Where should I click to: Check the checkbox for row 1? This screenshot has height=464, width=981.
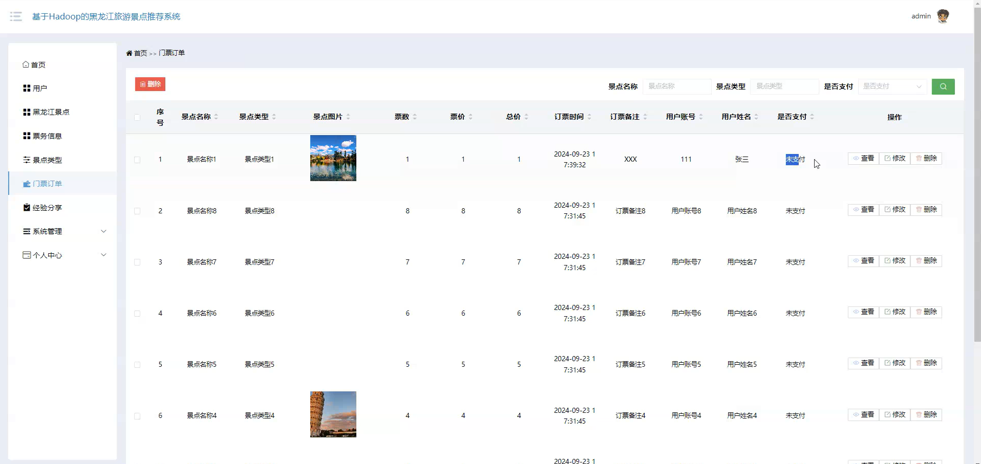click(x=137, y=160)
